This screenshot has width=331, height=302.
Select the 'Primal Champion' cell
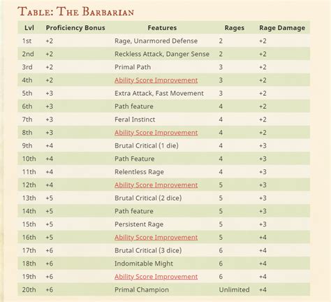click(142, 289)
